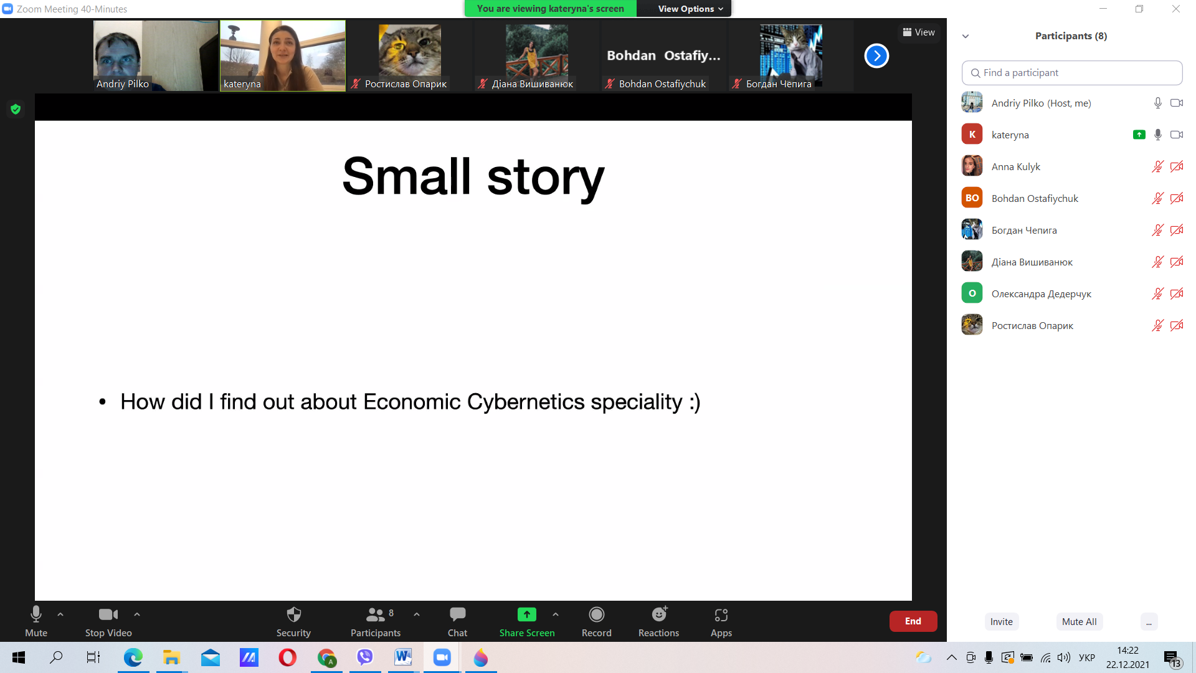Expand audio options arrow beside Mute
The image size is (1196, 673).
tap(60, 614)
